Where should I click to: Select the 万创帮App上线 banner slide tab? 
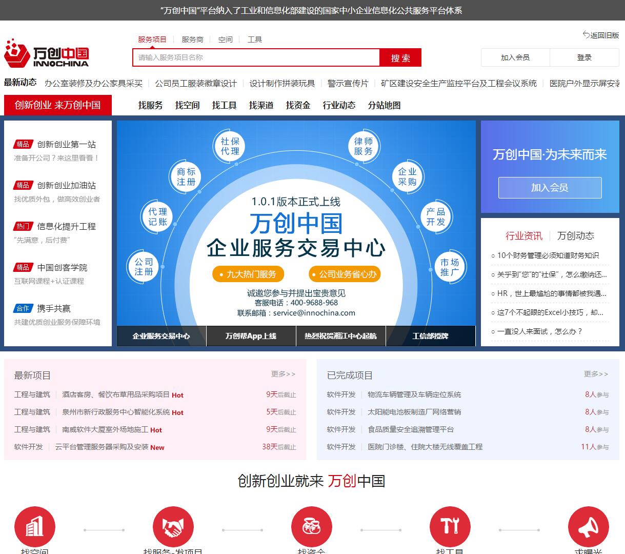point(251,336)
